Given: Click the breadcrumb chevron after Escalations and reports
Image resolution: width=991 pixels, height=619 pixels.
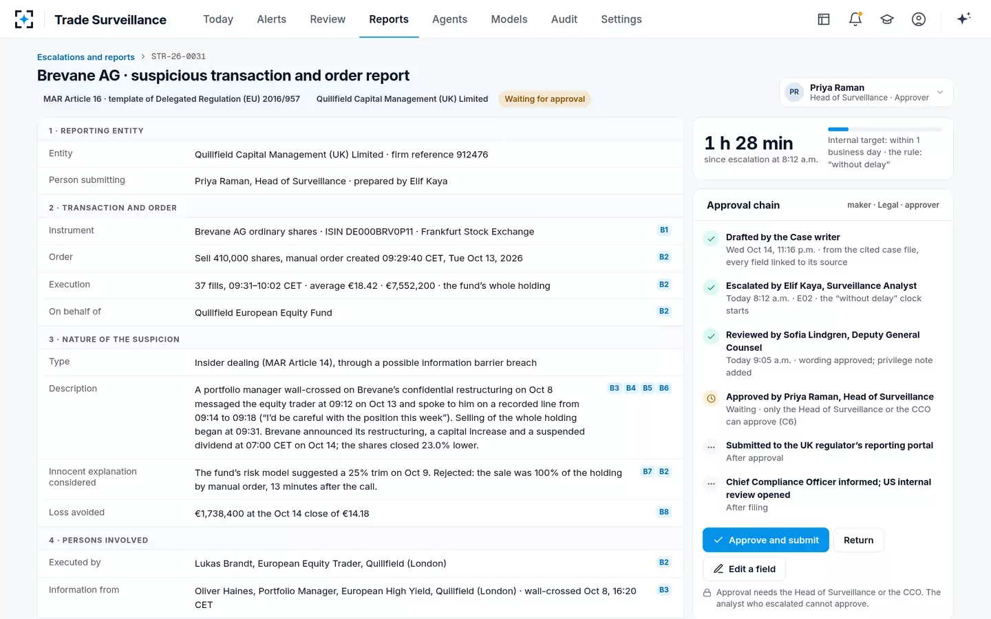Looking at the screenshot, I should [143, 56].
